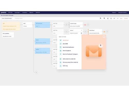
Task: Select the VIP Customers segment node
Action: 42,25
